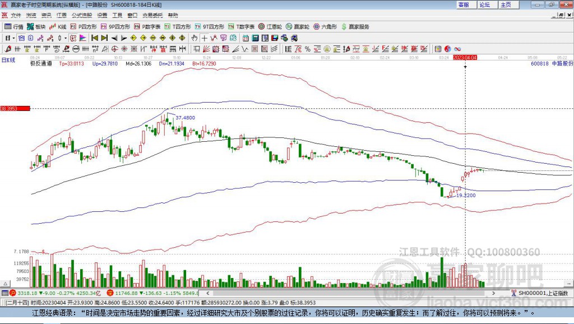Click the red pencil drawing icon
This screenshot has height=324, width=574.
(8, 49)
